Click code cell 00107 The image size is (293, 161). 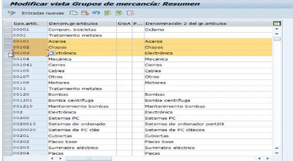30,77
